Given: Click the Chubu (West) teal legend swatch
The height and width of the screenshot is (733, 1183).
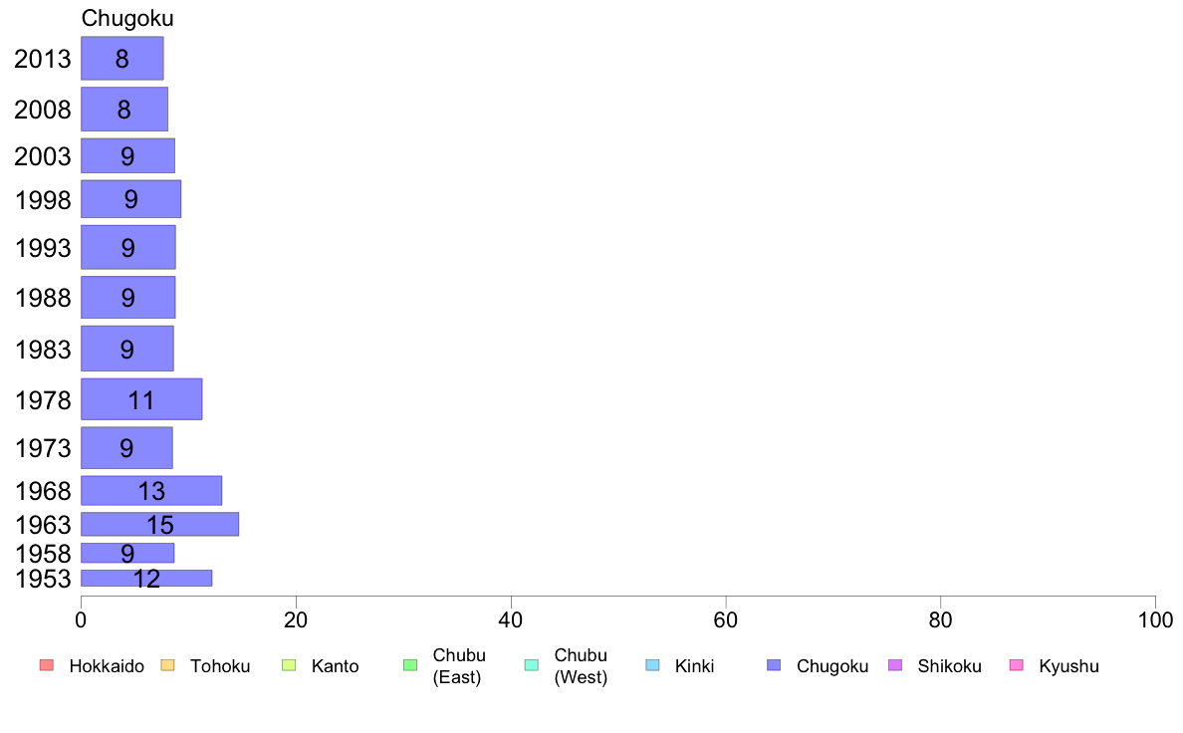Looking at the screenshot, I should click(532, 665).
